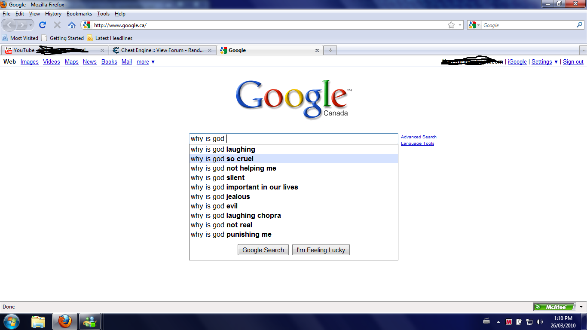Open Windows Live Messenger from the taskbar
Screen dimensions: 587x330
coord(91,321)
